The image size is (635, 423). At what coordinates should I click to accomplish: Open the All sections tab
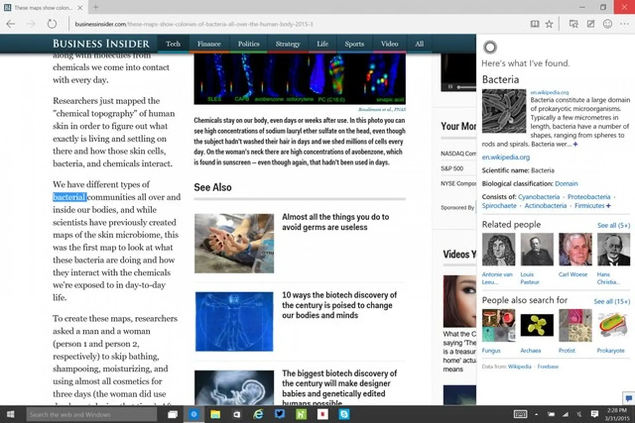click(x=419, y=44)
